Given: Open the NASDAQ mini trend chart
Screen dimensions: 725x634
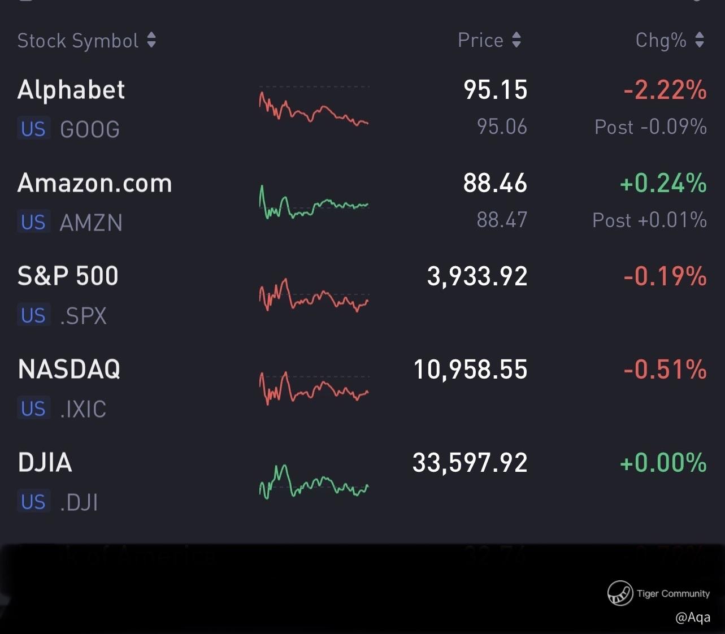Looking at the screenshot, I should click(314, 388).
